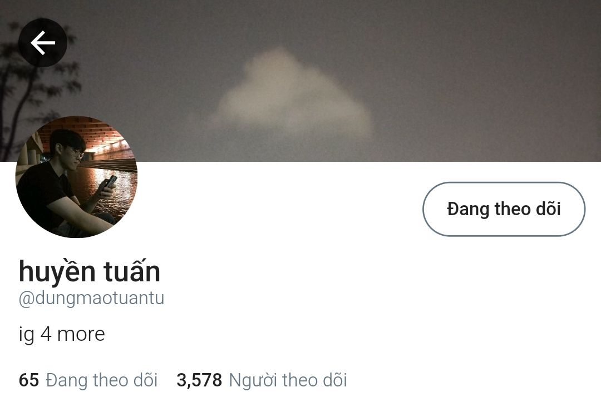Click the phone shown in the avatar
Screen dimensions: 601x407
click(111, 181)
